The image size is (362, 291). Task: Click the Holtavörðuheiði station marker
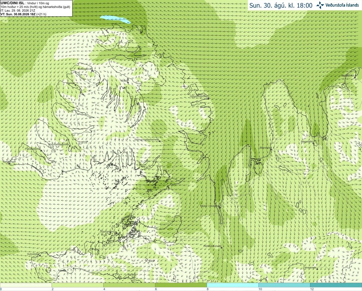click(222, 248)
